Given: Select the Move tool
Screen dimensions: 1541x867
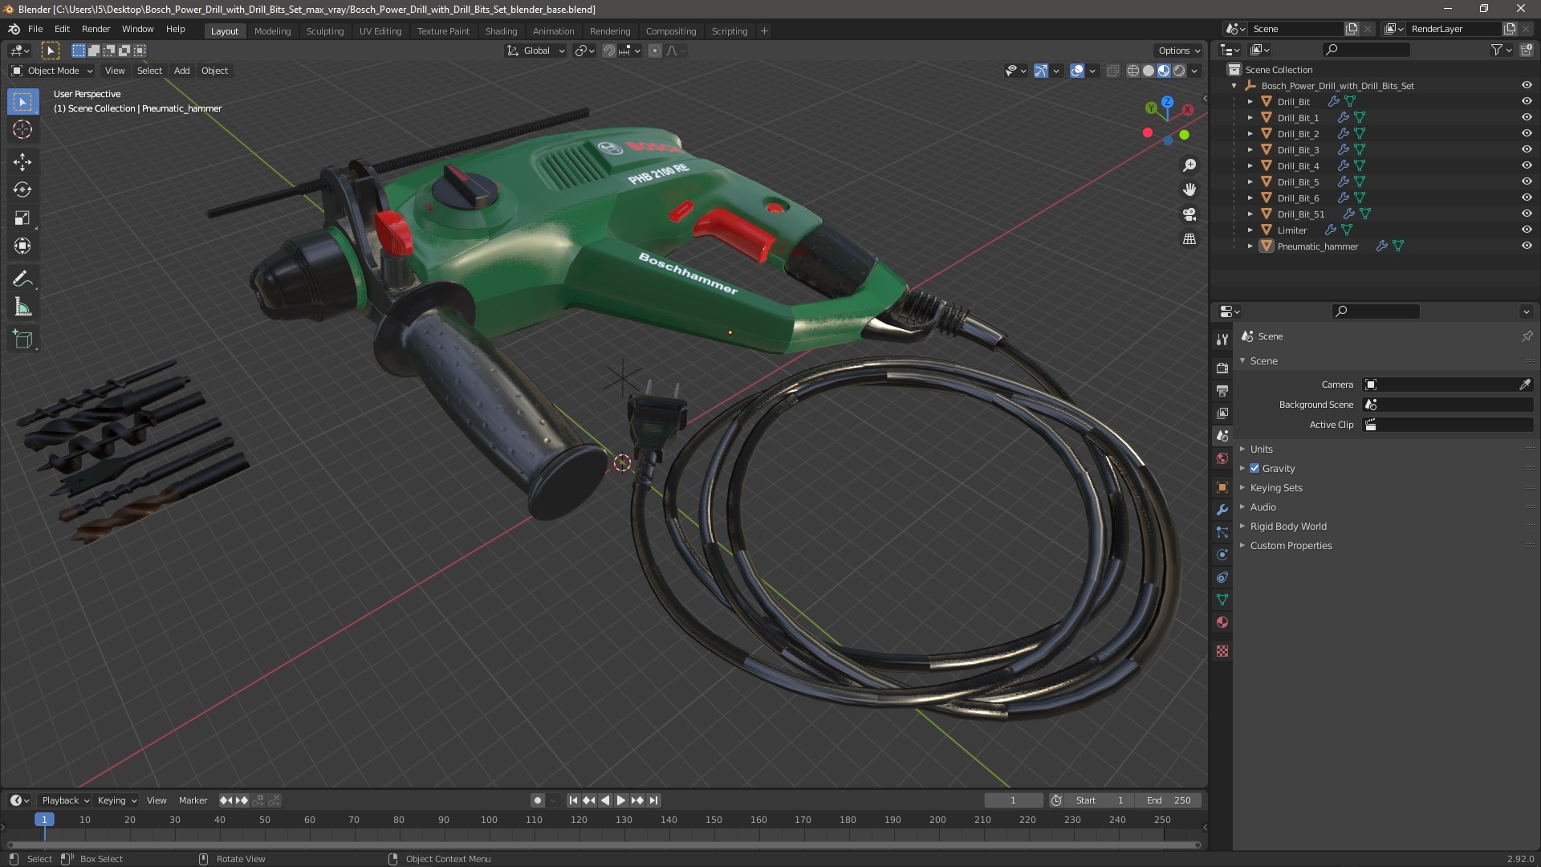Looking at the screenshot, I should coord(22,162).
